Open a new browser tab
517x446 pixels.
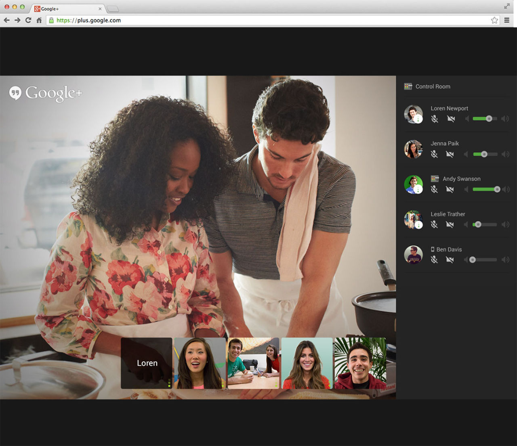point(113,9)
